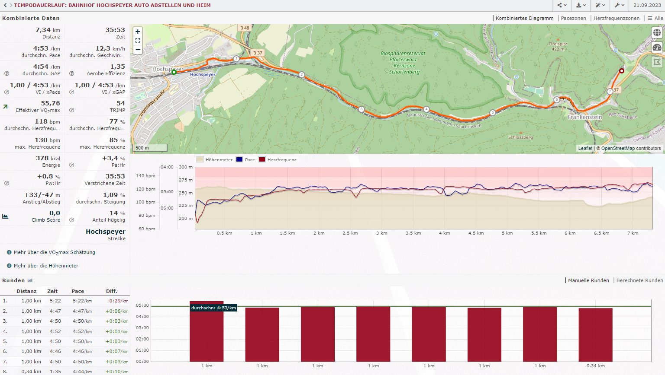Viewport: 665px width, 375px height.
Task: Expand the download/export dropdown
Action: (581, 5)
